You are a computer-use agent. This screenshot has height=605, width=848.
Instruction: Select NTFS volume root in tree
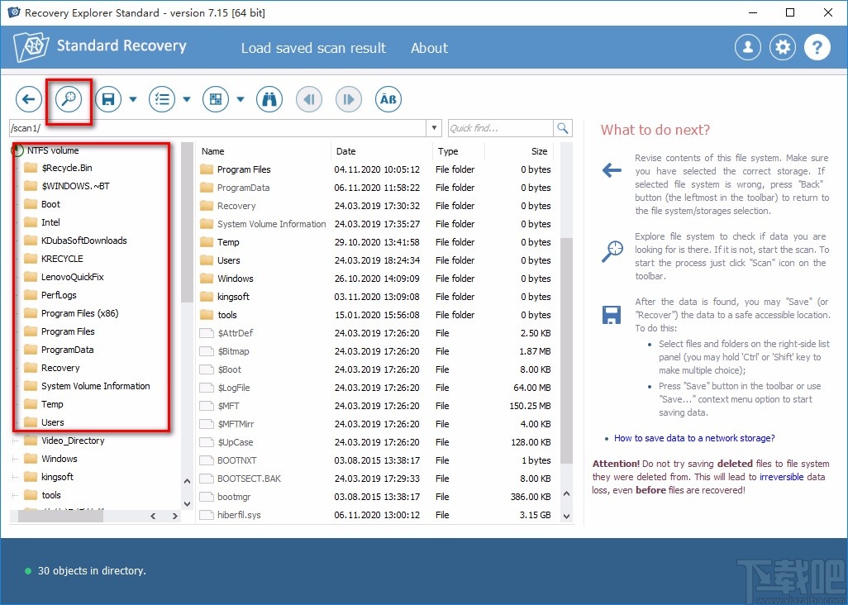pos(53,150)
